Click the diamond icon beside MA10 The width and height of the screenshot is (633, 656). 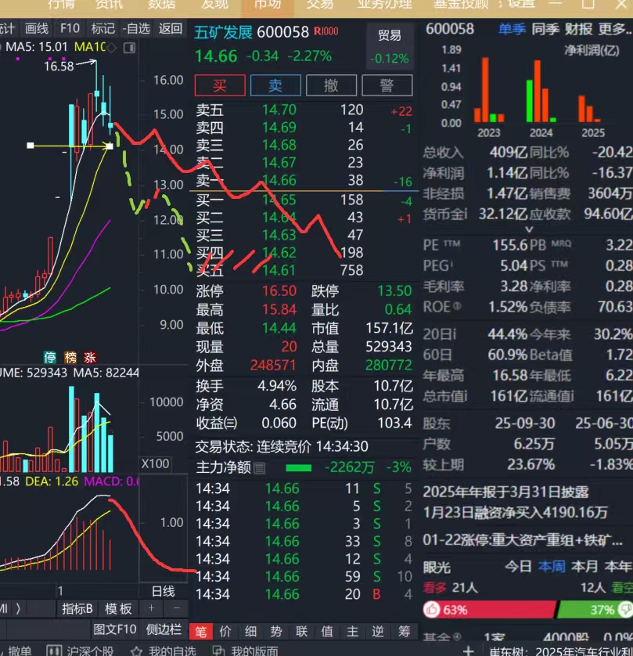[x=112, y=48]
